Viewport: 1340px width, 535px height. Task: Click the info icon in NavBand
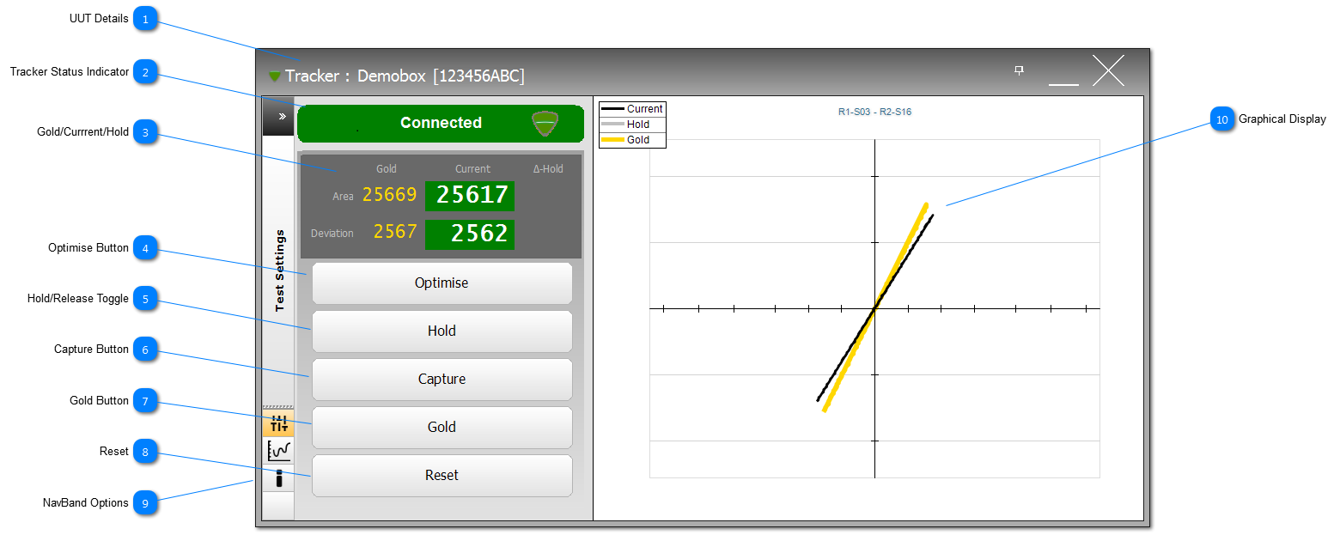278,478
